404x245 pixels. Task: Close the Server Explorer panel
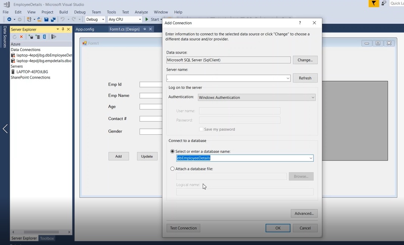[68, 29]
